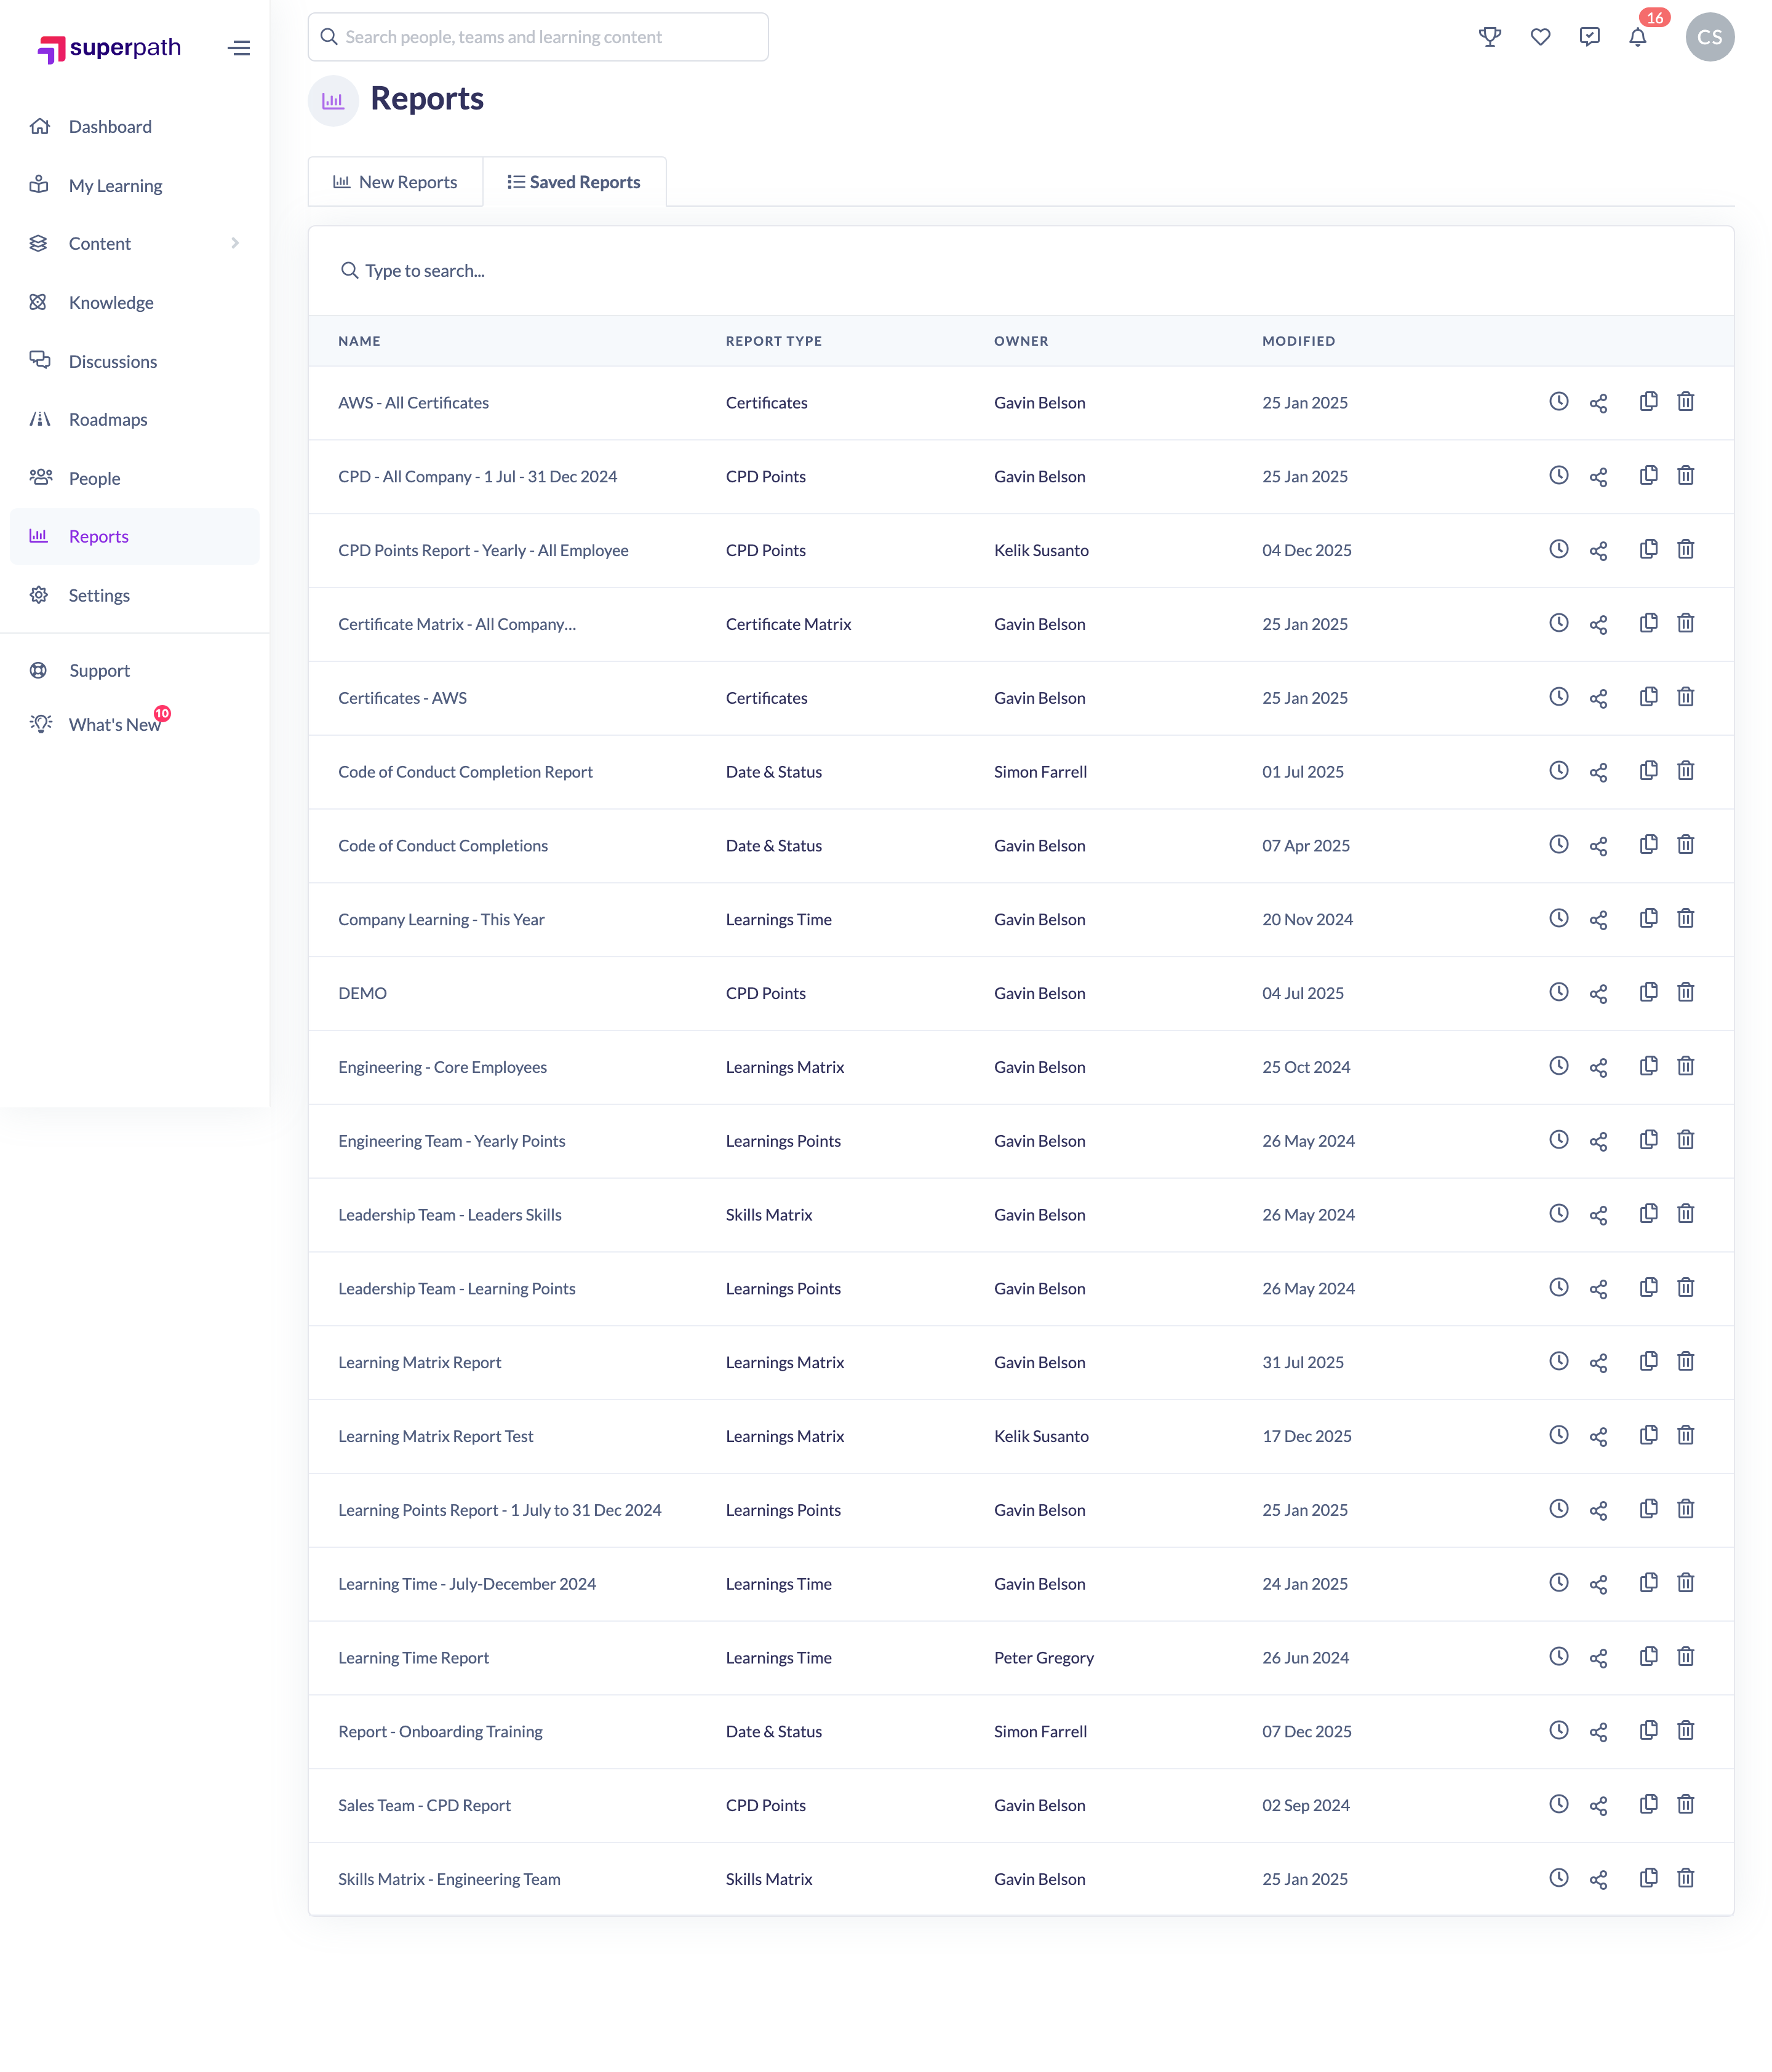Sort by the Name column header

pos(359,341)
